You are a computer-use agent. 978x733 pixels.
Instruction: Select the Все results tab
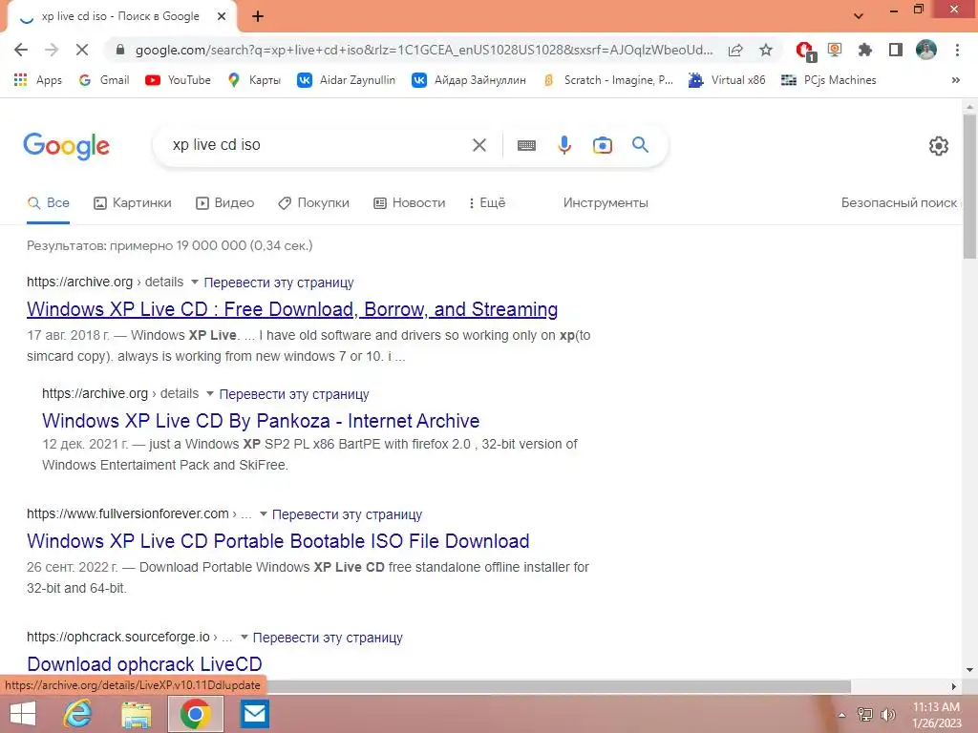coord(49,202)
